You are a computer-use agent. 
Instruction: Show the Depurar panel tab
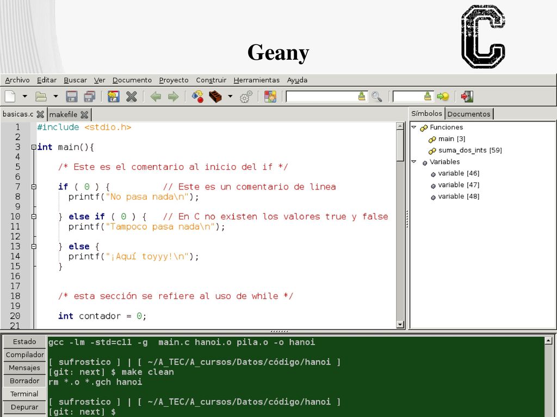point(24,407)
